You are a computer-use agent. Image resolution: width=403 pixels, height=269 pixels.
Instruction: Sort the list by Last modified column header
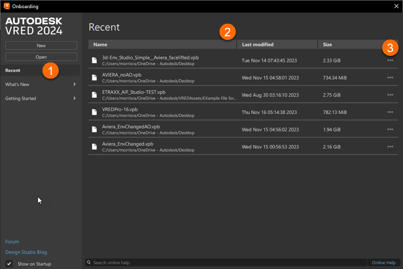click(277, 45)
